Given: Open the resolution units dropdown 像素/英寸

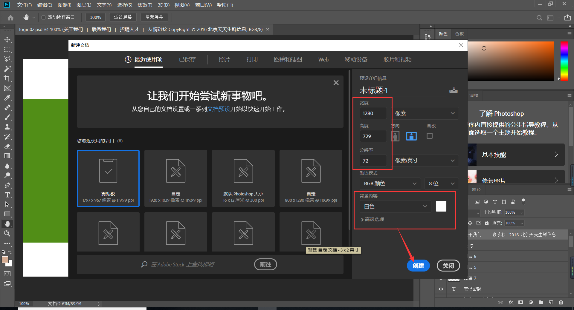Looking at the screenshot, I should coord(425,161).
